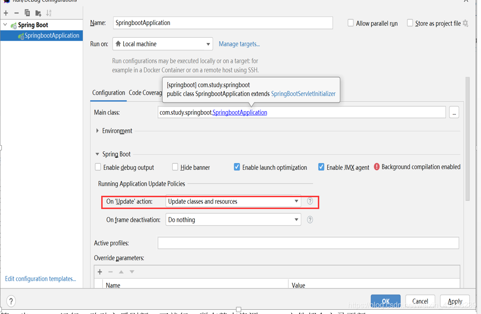Image resolution: width=481 pixels, height=314 pixels.
Task: Click the Running Application Update Policies label
Action: click(x=141, y=183)
